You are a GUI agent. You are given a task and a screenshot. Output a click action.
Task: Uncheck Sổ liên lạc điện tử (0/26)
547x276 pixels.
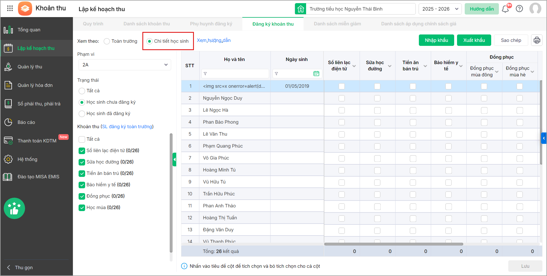82,151
